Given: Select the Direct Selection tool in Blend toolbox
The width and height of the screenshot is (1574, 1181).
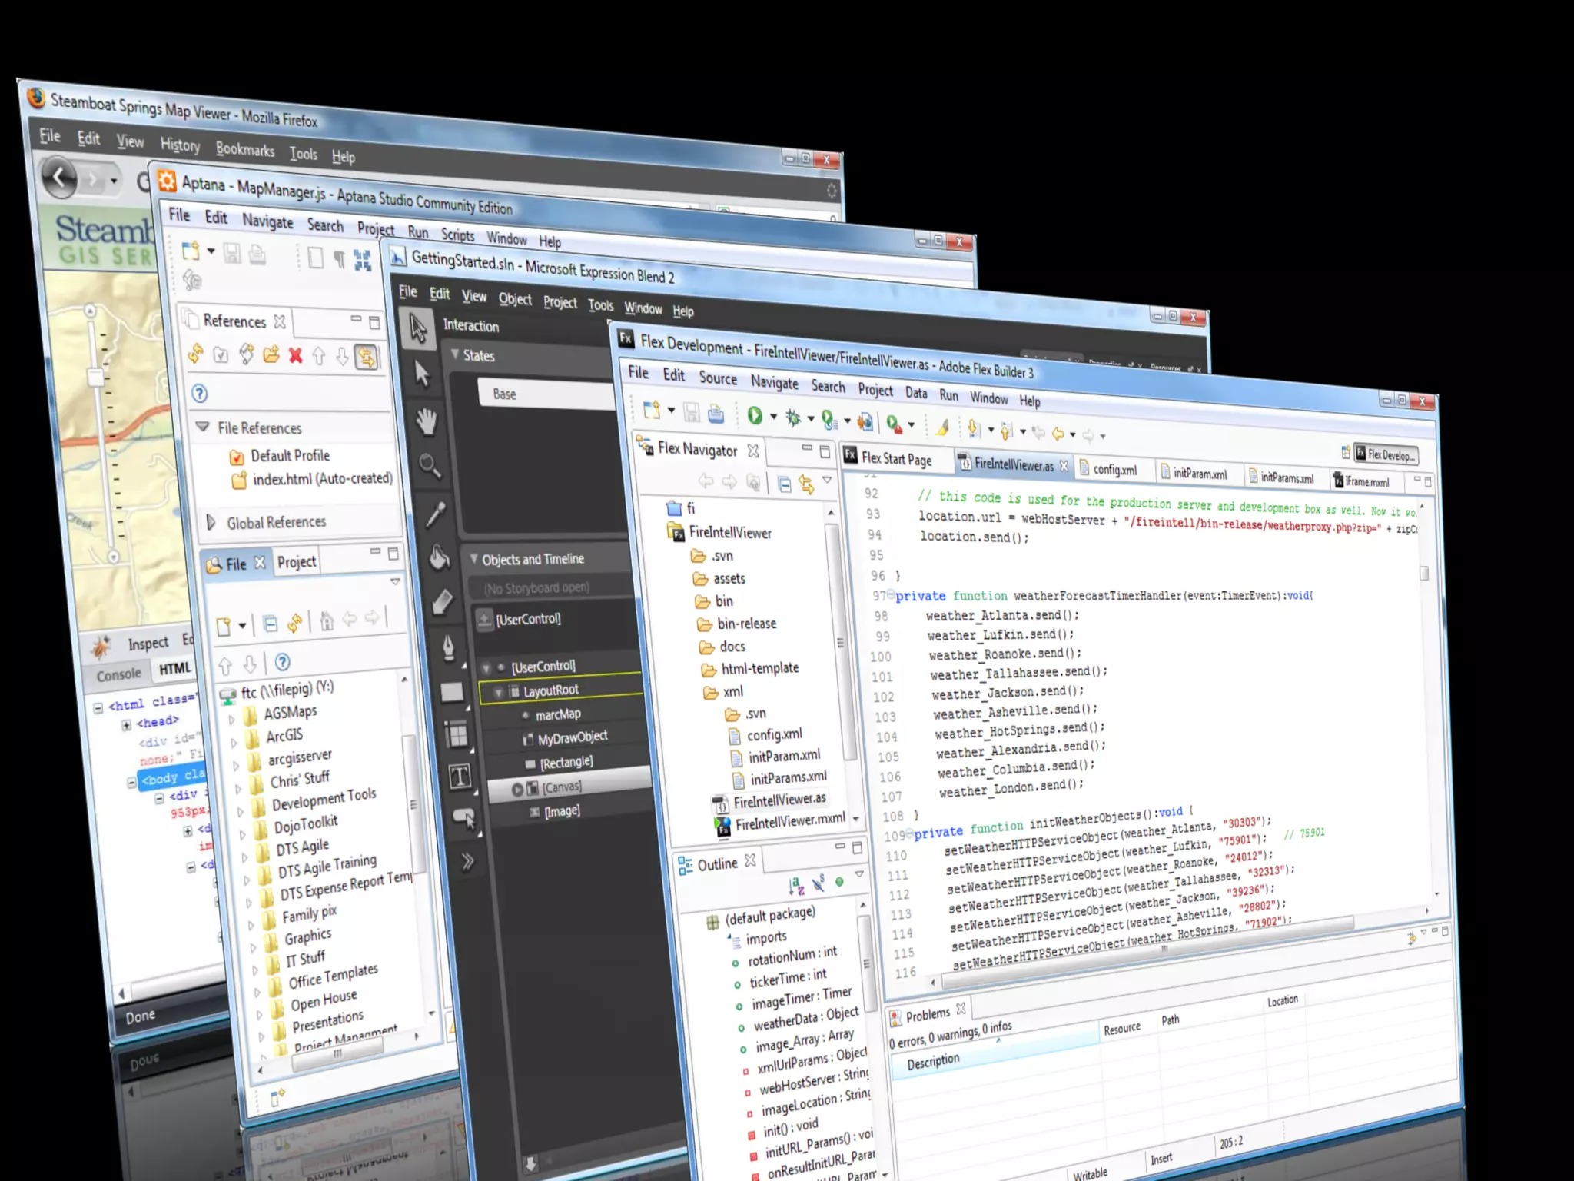Looking at the screenshot, I should [x=421, y=374].
